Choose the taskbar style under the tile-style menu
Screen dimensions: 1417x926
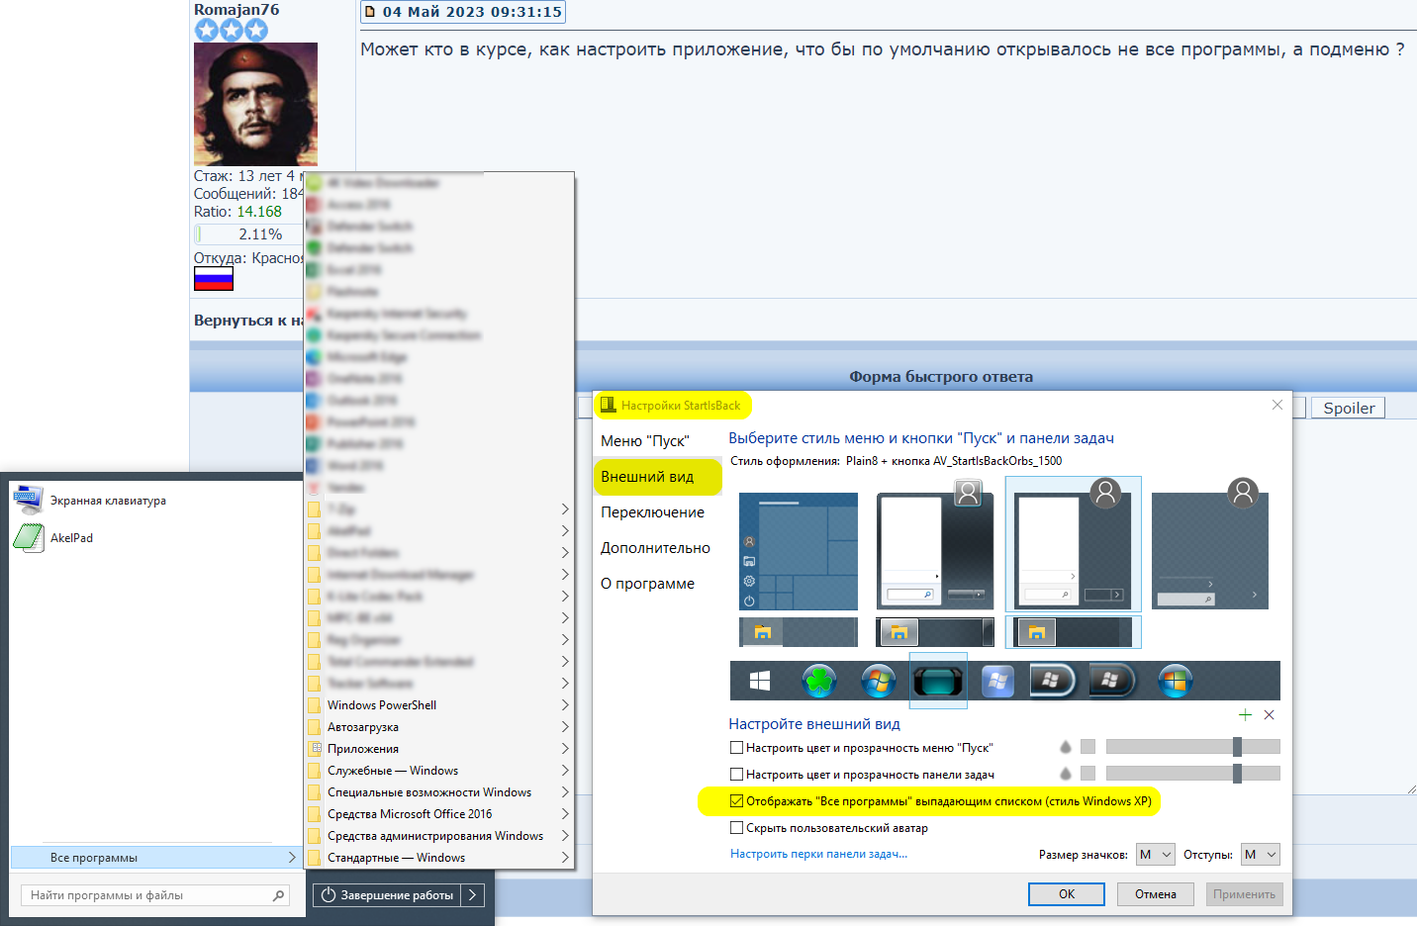pyautogui.click(x=799, y=632)
